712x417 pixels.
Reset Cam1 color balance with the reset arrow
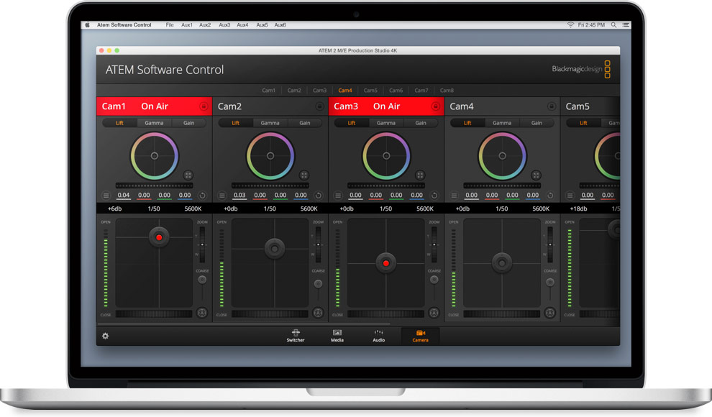point(204,195)
